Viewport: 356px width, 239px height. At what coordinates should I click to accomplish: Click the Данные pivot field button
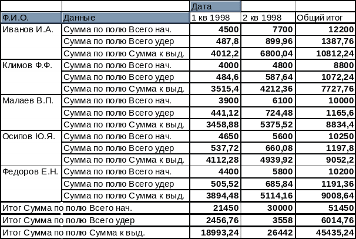coord(126,18)
